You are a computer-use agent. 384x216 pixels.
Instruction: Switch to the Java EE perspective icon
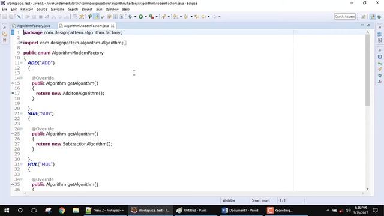click(x=373, y=17)
